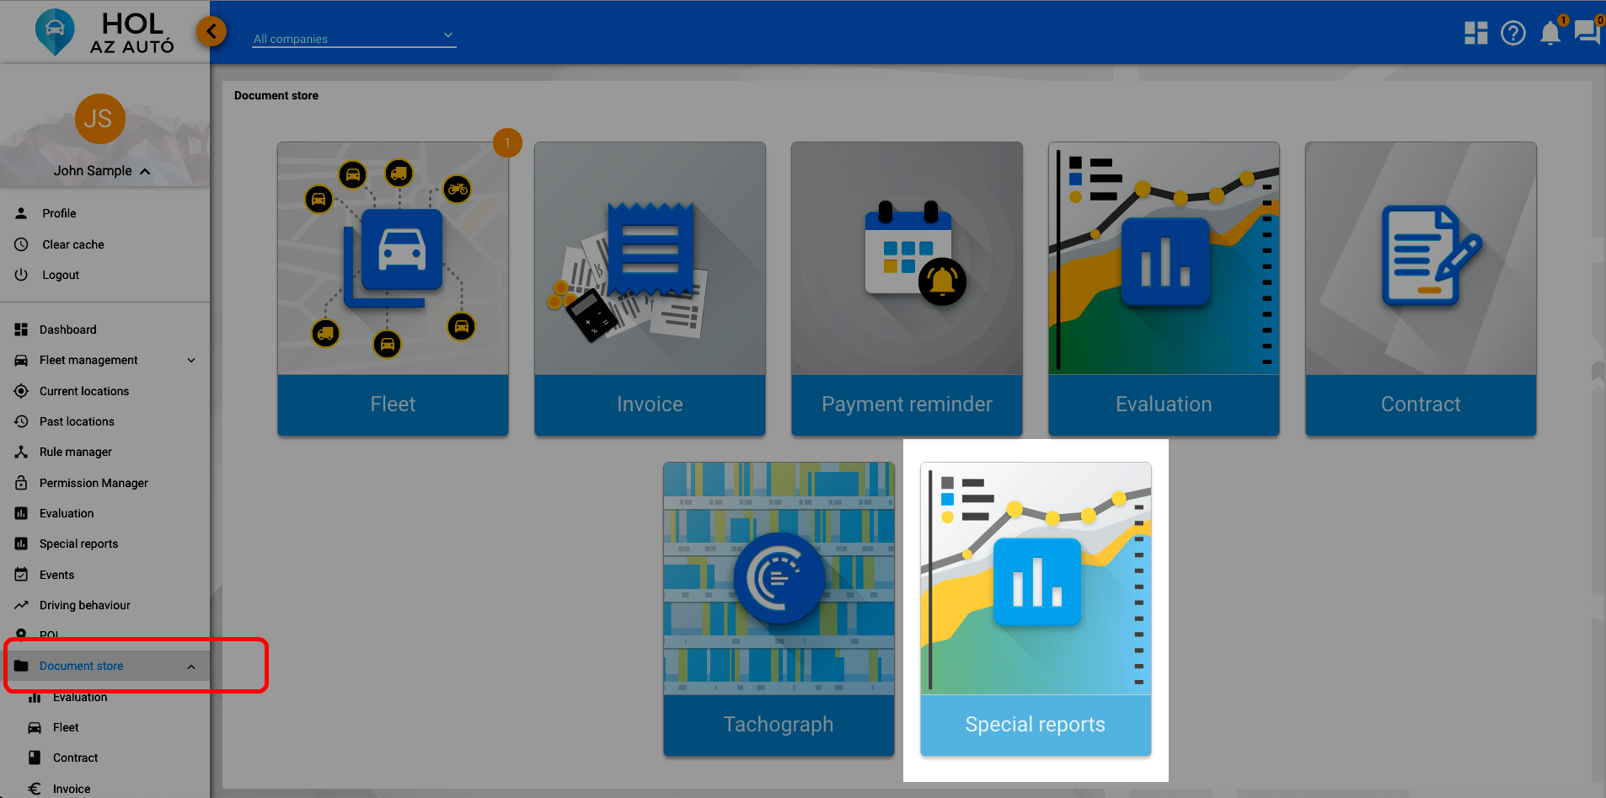This screenshot has width=1606, height=798.
Task: Collapse sidebar with orange arrow button
Action: pos(211,32)
